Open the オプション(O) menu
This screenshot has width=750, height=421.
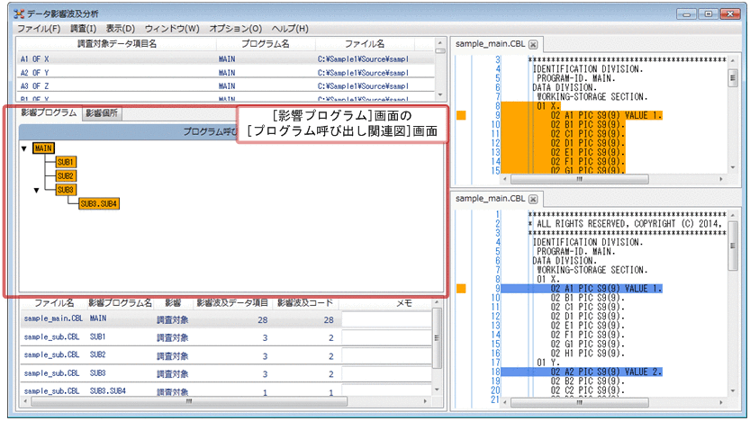236,29
